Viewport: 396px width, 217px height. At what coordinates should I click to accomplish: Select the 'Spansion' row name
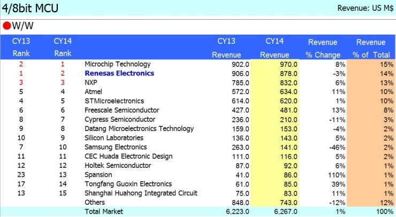98,175
